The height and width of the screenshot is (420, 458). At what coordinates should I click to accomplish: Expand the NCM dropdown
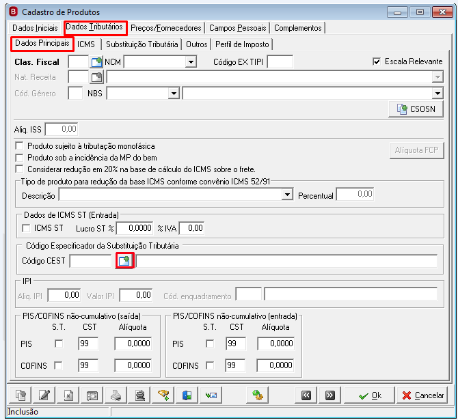[191, 62]
